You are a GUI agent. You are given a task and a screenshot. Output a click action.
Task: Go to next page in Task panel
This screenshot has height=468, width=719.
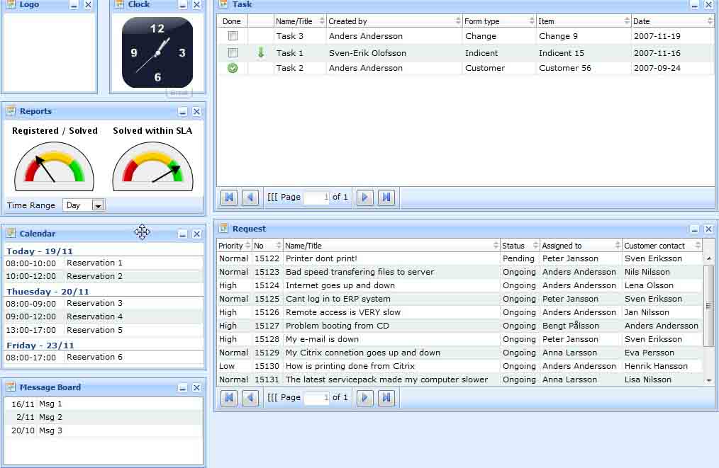coord(364,198)
